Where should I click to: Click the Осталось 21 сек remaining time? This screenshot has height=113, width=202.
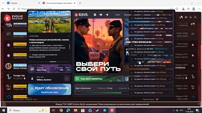(105, 88)
